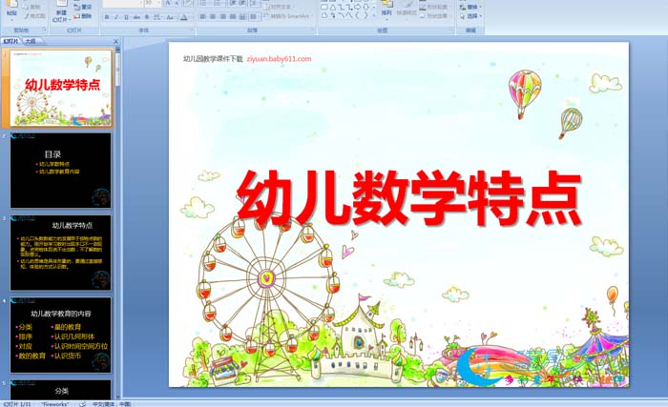
Task: Open the Quick Styles gallery
Action: (x=407, y=12)
